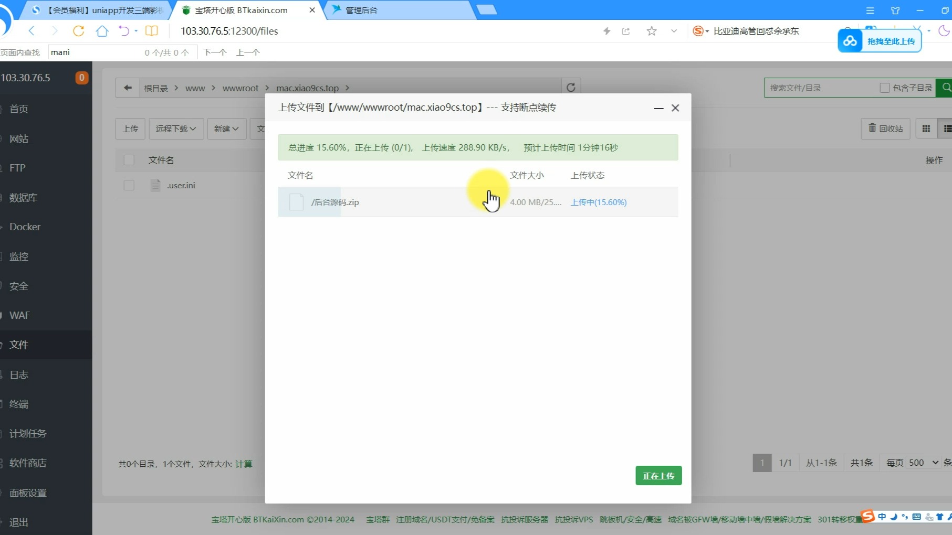Switch to list view icon
The image size is (952, 535).
946,129
